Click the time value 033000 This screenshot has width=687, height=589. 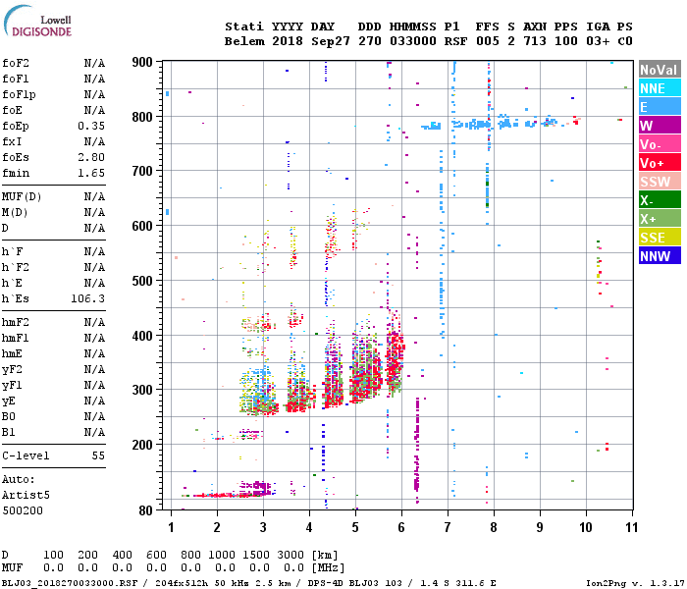point(413,41)
